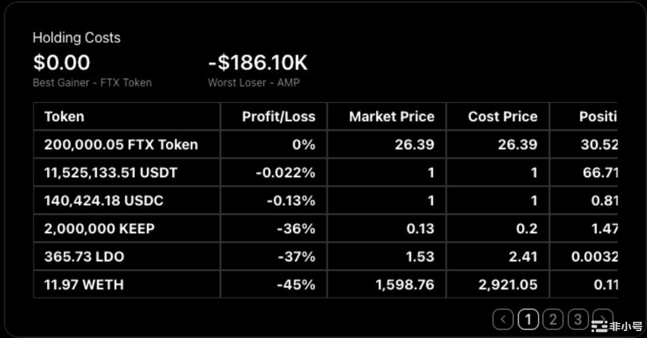The image size is (647, 338).
Task: Select the 200,000.05 FTX Token row
Action: pos(121,144)
